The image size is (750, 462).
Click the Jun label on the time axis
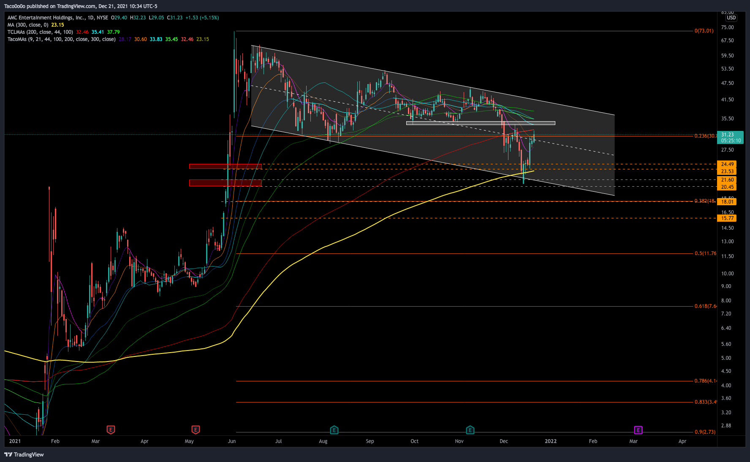pyautogui.click(x=232, y=441)
